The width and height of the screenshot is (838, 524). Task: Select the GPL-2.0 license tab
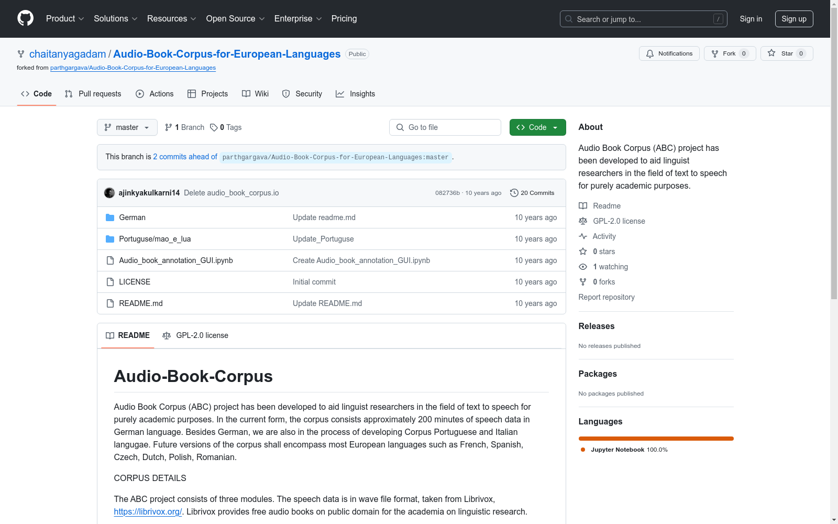click(195, 335)
